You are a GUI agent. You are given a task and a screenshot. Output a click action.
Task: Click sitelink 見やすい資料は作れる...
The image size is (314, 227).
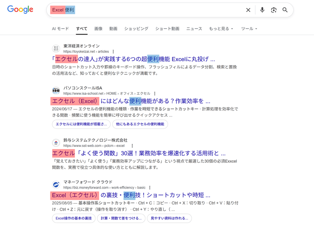169,219
